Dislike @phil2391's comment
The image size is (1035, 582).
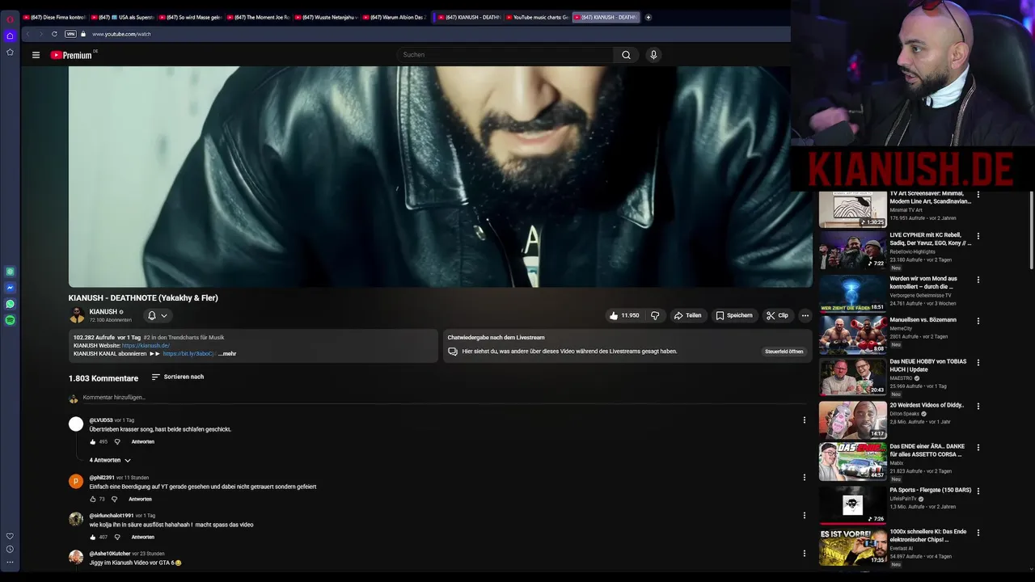click(114, 499)
